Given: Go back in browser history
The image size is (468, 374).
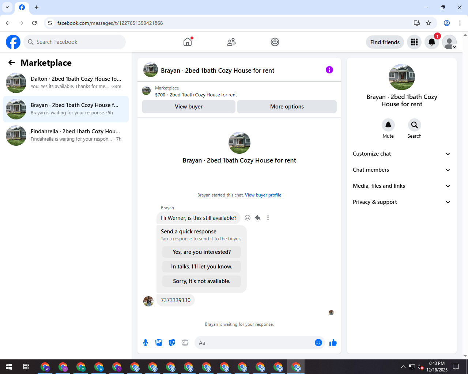Looking at the screenshot, I should tap(8, 23).
